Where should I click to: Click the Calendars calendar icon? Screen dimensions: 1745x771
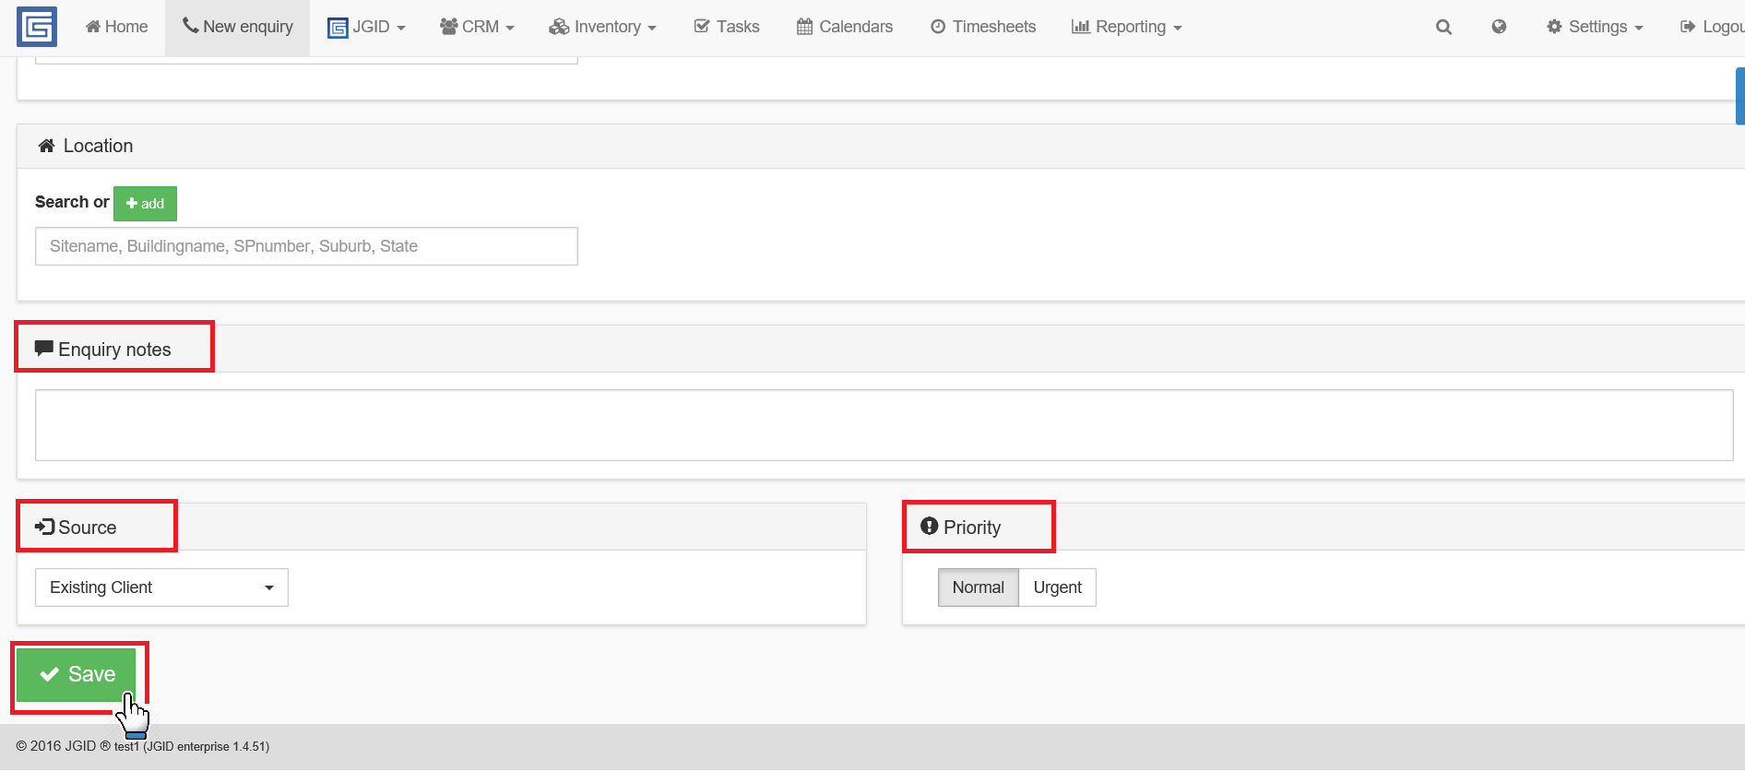point(804,27)
